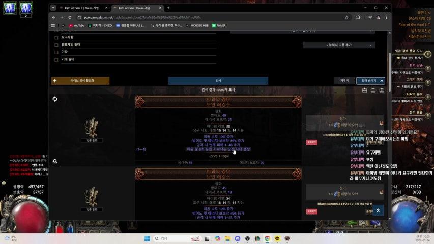Click seller name Excekiel#6341
This screenshot has width=434, height=244.
335,135
